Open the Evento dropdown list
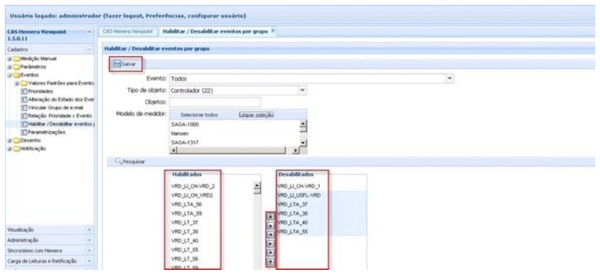The height and width of the screenshot is (280, 600). click(450, 78)
